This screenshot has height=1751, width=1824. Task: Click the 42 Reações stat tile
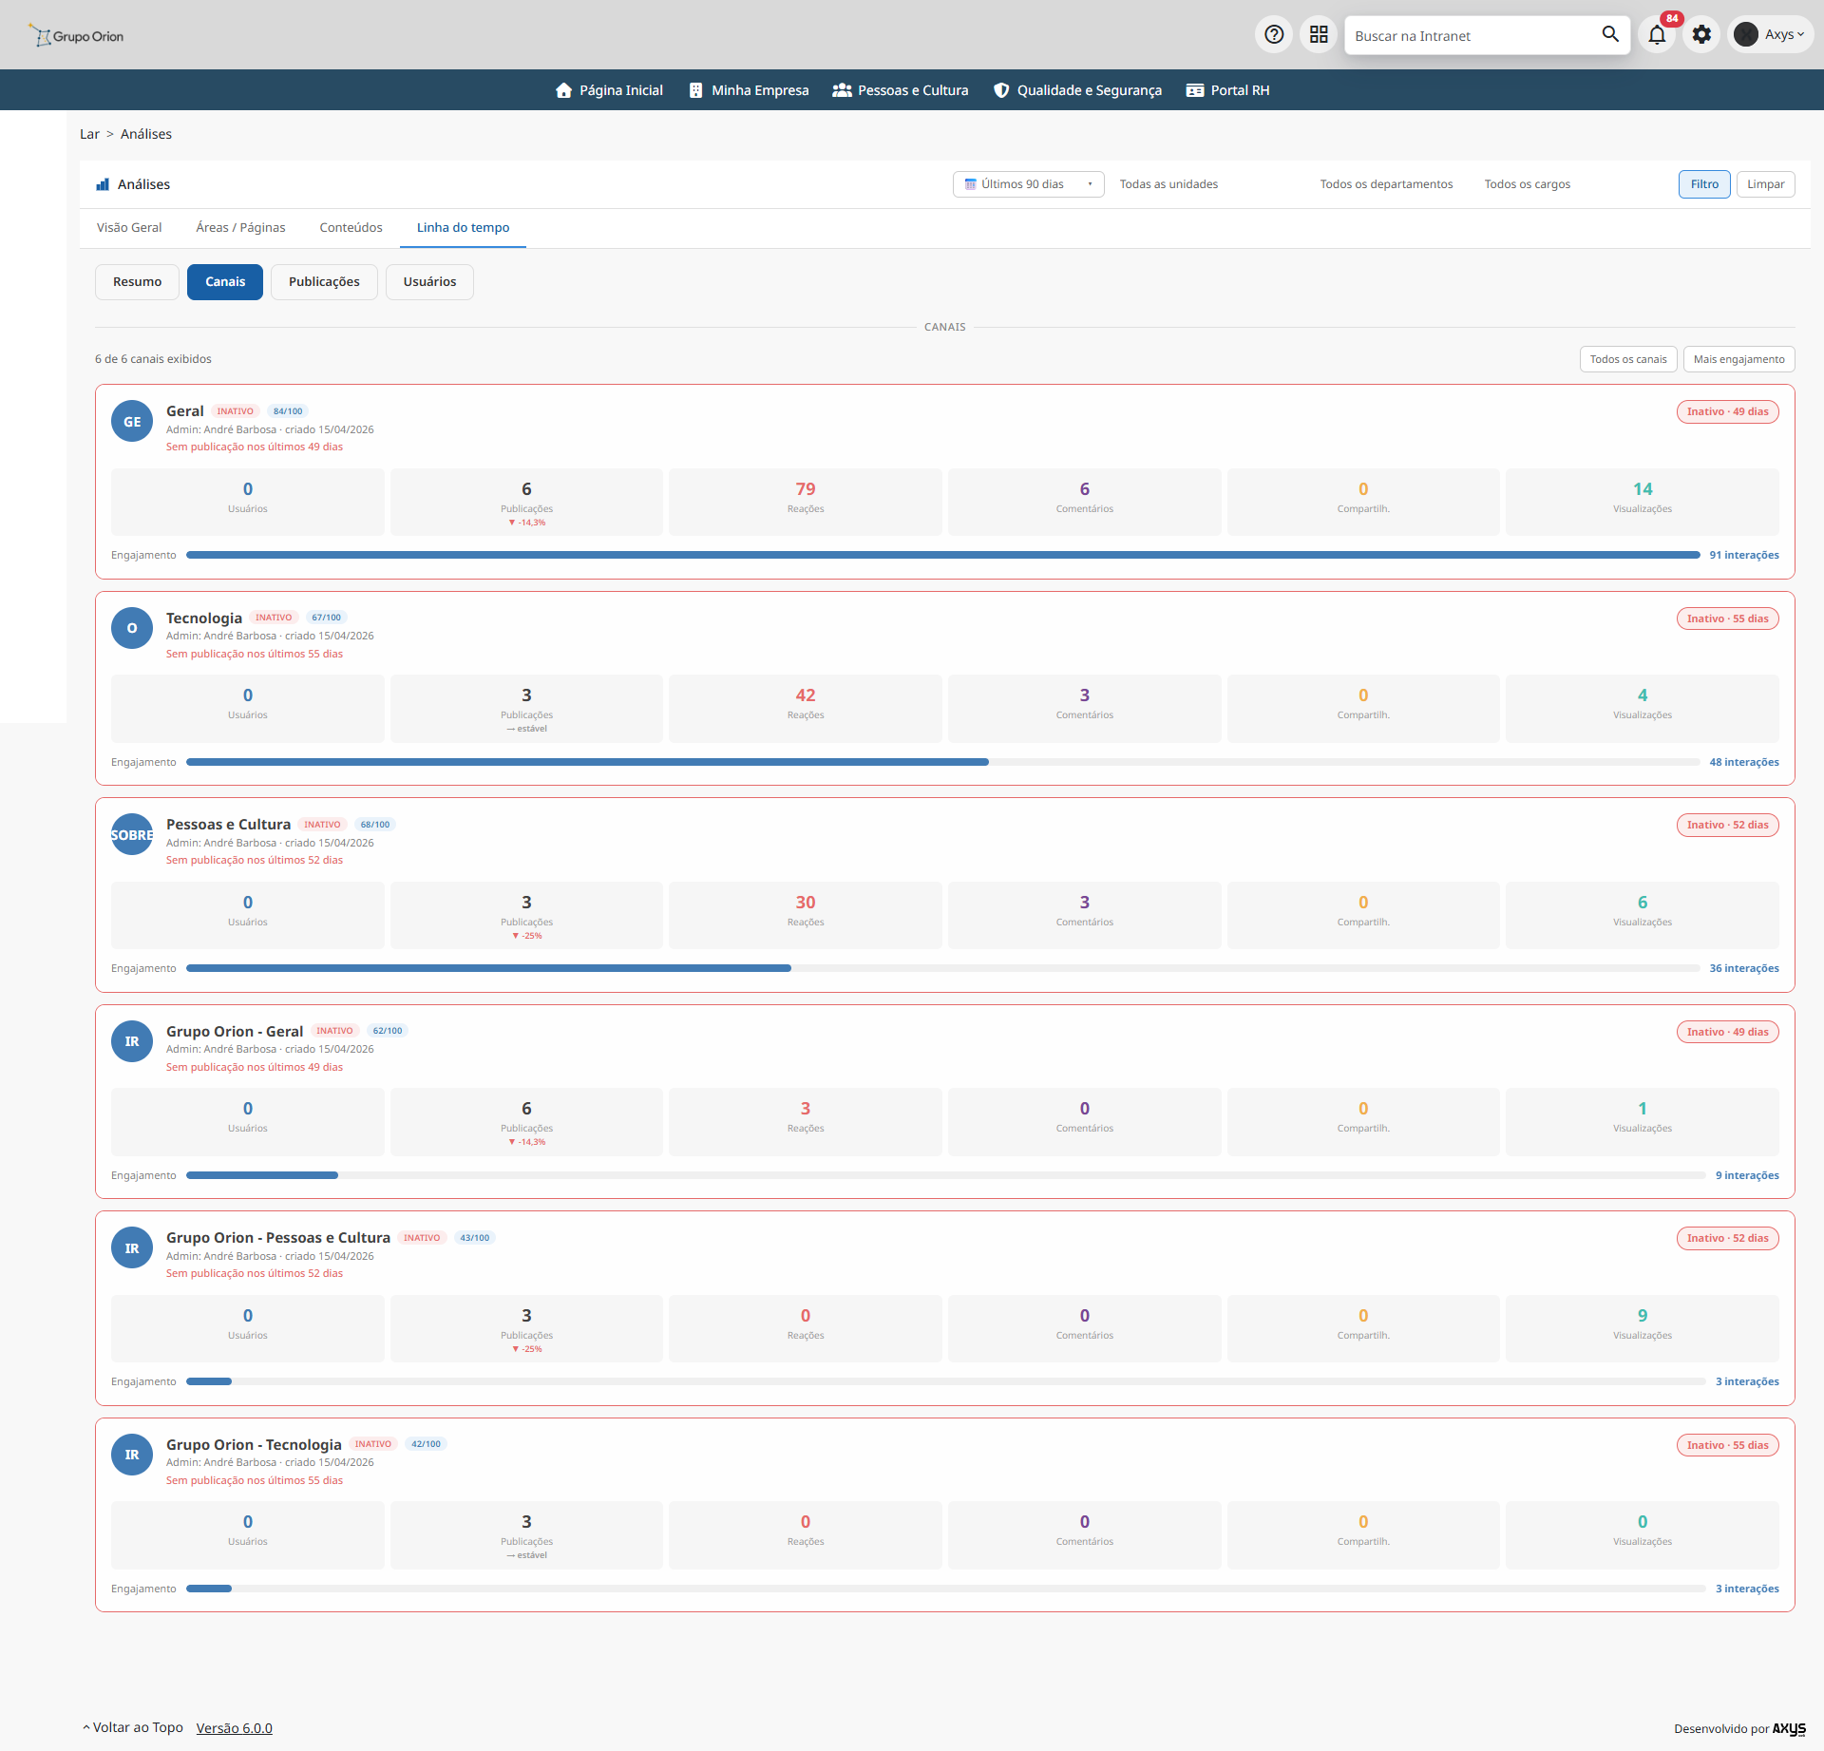pyautogui.click(x=806, y=709)
